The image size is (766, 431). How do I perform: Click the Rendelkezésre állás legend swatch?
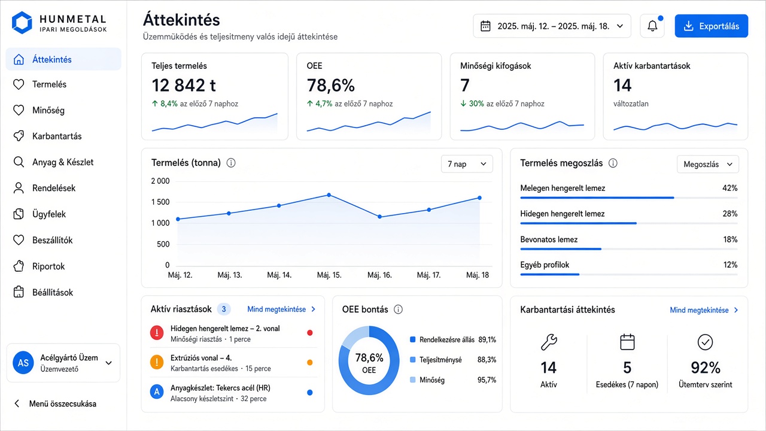point(412,339)
